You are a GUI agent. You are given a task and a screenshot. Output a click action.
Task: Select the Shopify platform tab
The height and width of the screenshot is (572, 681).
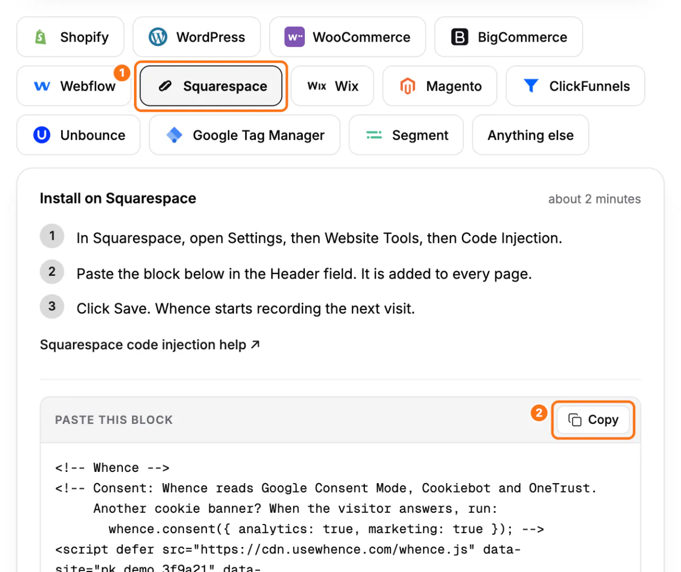pyautogui.click(x=70, y=37)
